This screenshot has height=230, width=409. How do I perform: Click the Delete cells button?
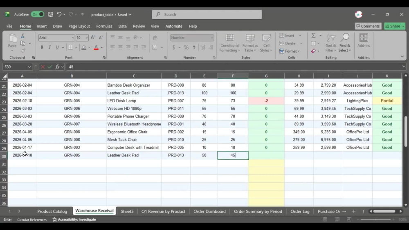point(288,43)
